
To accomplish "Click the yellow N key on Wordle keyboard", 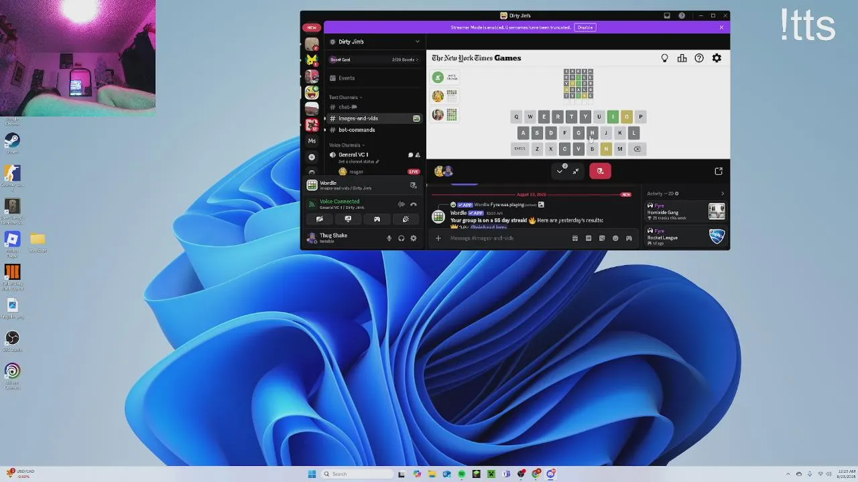I will 605,149.
